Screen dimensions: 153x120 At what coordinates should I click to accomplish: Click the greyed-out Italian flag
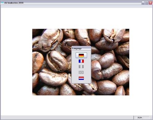point(81,67)
